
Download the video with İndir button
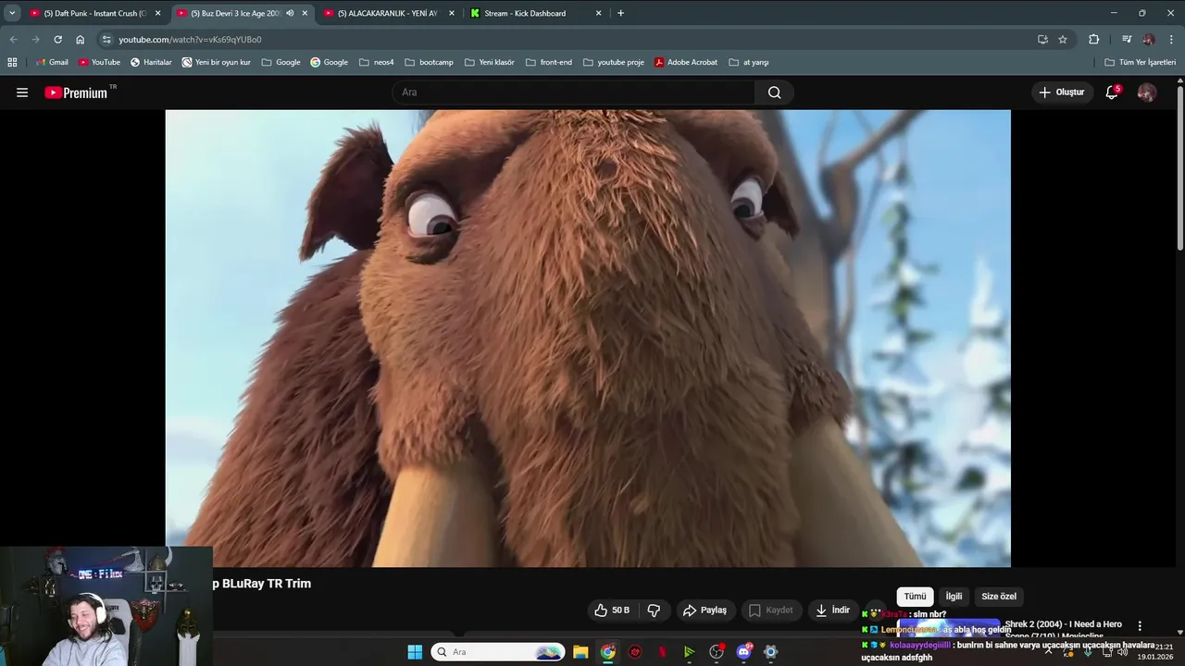(x=832, y=610)
